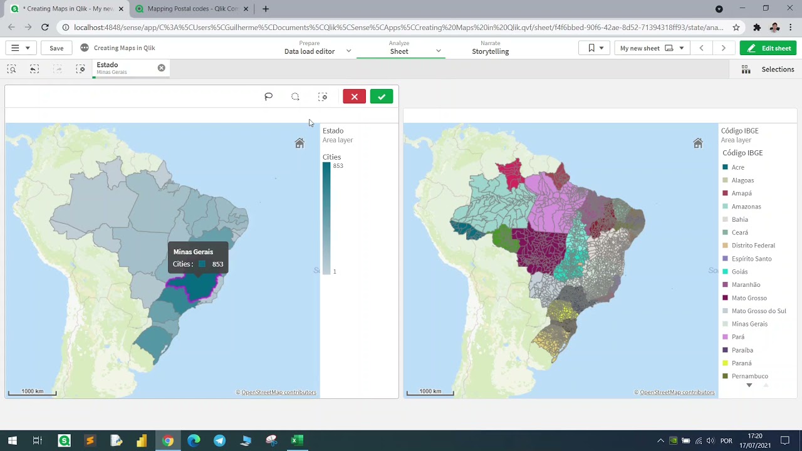The height and width of the screenshot is (451, 802).
Task: Select Minas Gerais in the right legend
Action: [749, 324]
